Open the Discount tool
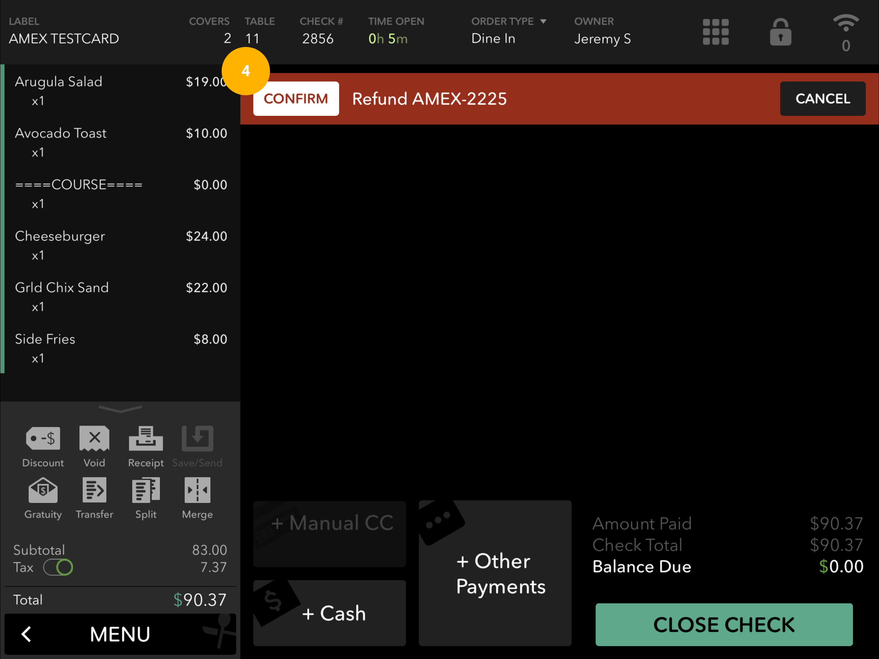The height and width of the screenshot is (659, 879). pyautogui.click(x=43, y=446)
